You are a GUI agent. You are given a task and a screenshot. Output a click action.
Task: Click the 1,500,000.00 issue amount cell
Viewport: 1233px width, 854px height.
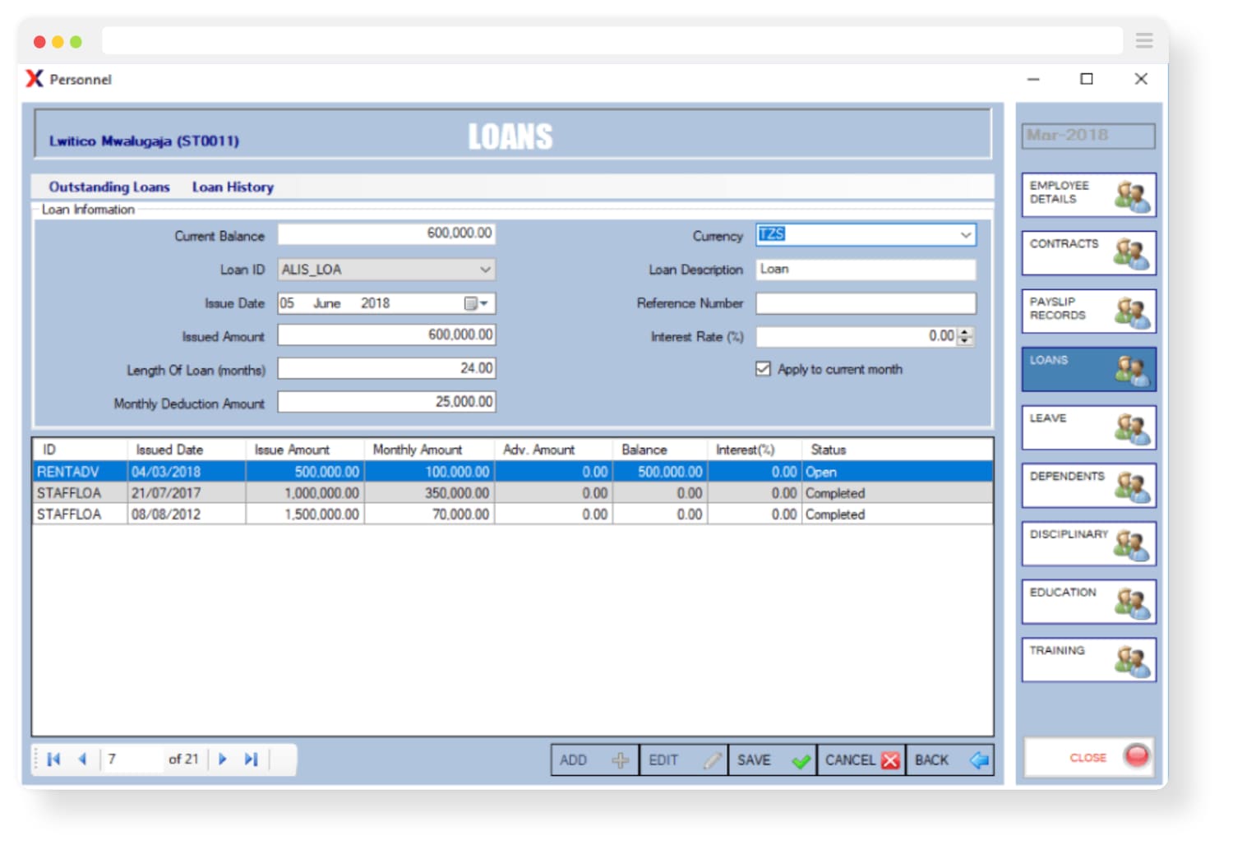(305, 515)
